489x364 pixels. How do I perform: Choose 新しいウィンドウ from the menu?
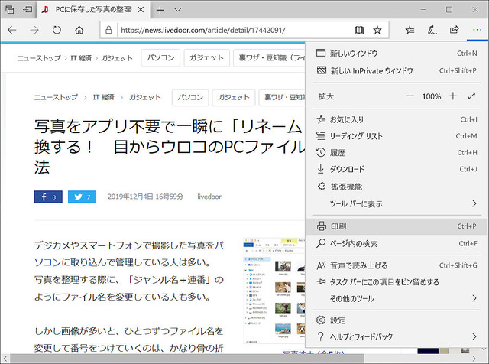(x=397, y=54)
